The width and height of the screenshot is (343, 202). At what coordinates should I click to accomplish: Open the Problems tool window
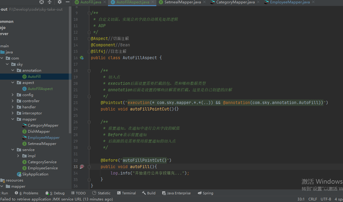click(27, 193)
